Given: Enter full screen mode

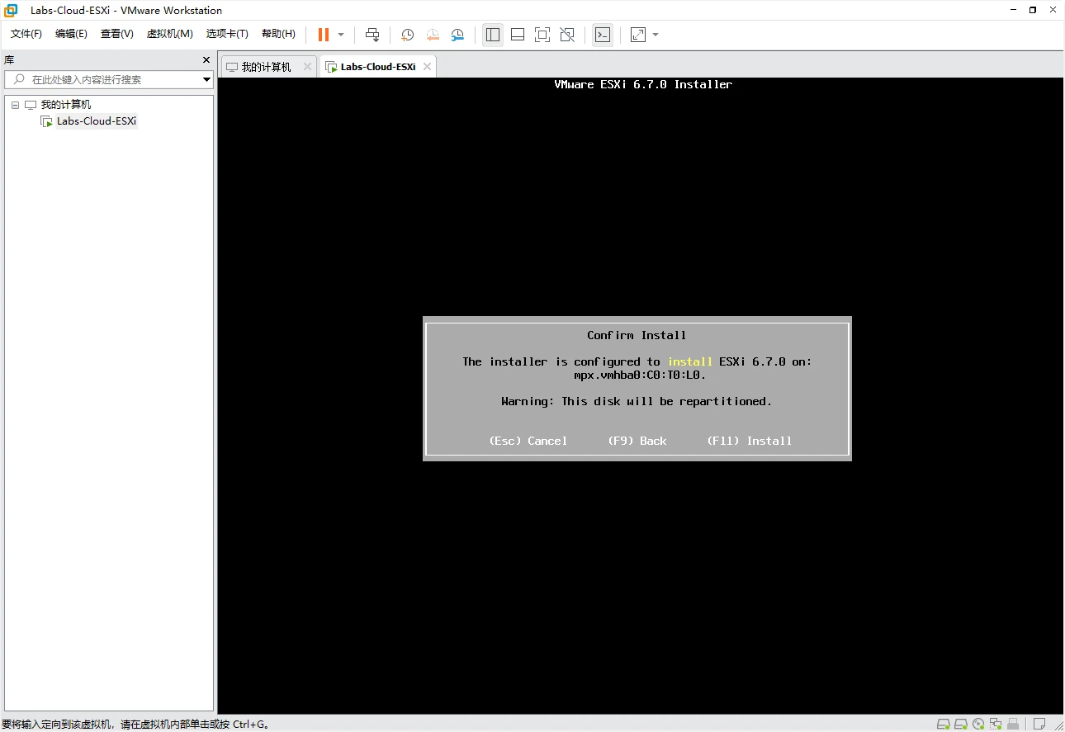Looking at the screenshot, I should [542, 35].
